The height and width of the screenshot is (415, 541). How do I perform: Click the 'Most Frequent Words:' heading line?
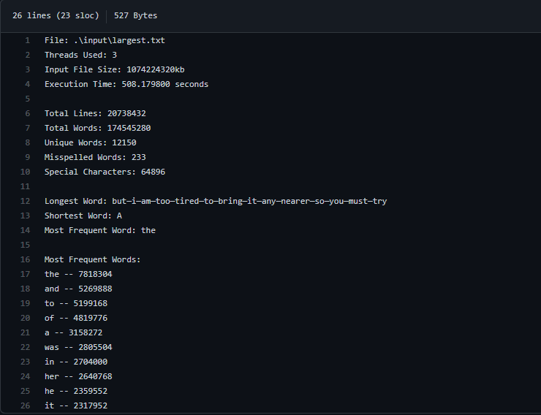coord(92,259)
